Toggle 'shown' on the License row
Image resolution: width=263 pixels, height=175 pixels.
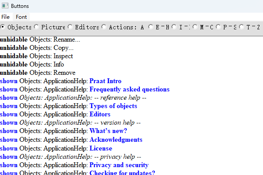point(9,149)
